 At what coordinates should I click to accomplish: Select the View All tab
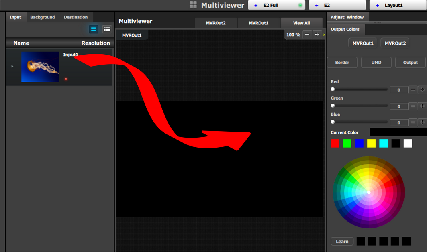301,23
